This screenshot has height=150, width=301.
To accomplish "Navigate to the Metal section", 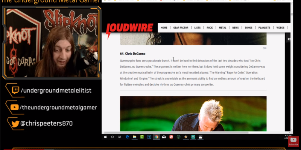I will pyautogui.click(x=222, y=28).
